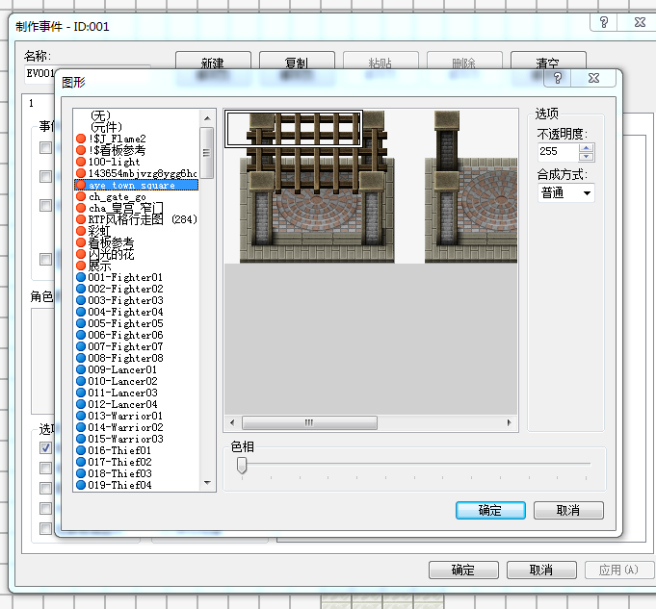This screenshot has height=609, width=656.
Task: Click 清空 button in event window
Action: click(x=548, y=63)
